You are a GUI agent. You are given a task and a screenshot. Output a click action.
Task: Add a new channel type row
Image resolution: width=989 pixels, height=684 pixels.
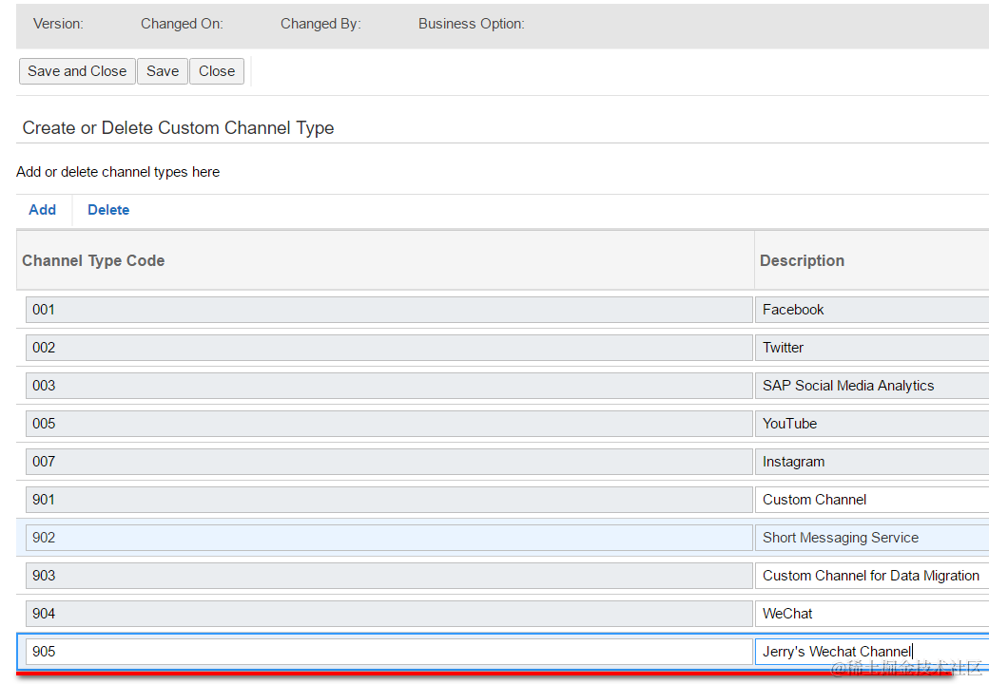point(42,210)
